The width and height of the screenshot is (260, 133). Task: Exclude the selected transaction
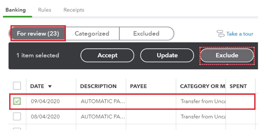coord(227,55)
